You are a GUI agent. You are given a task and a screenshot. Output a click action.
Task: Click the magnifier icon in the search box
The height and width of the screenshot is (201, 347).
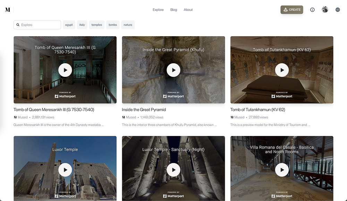coord(18,25)
